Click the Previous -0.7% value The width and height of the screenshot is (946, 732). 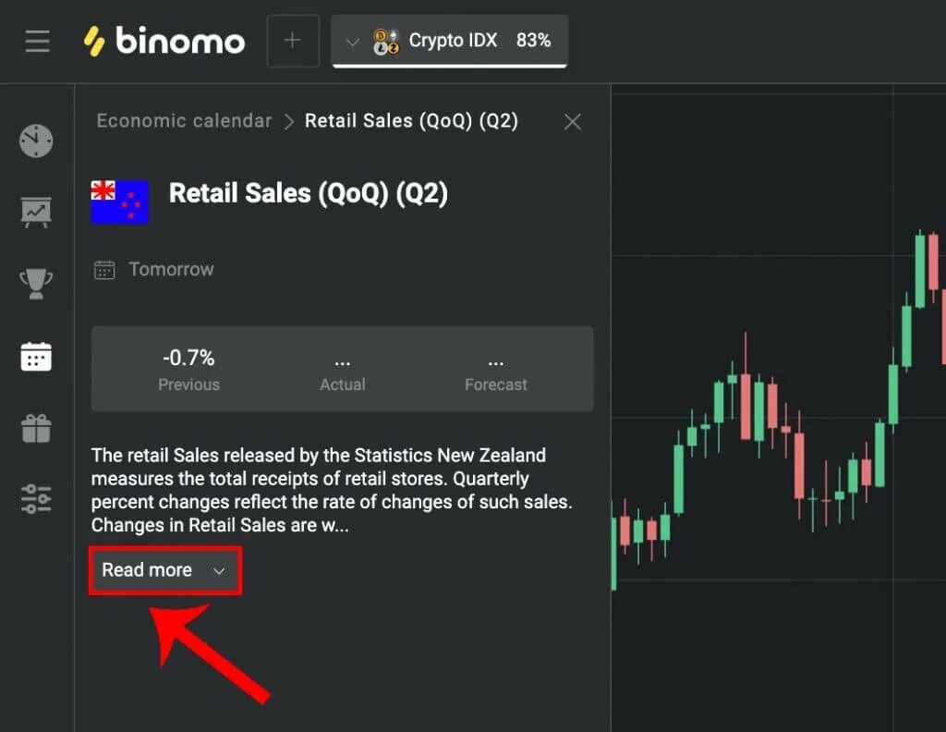(188, 359)
